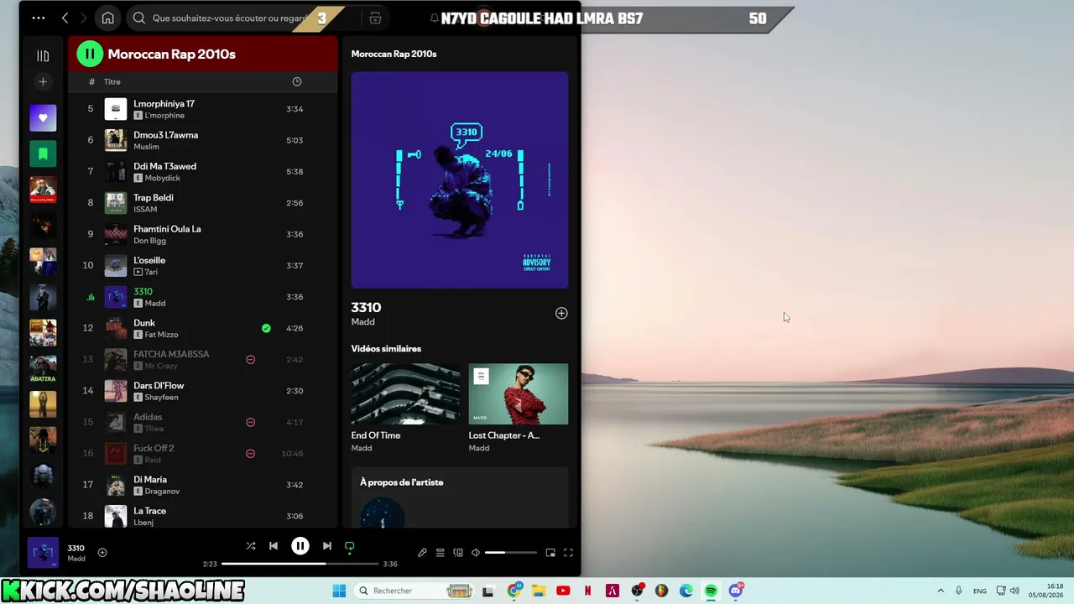The height and width of the screenshot is (604, 1074).
Task: Add current song to Liked from the player bar
Action: [x=102, y=552]
